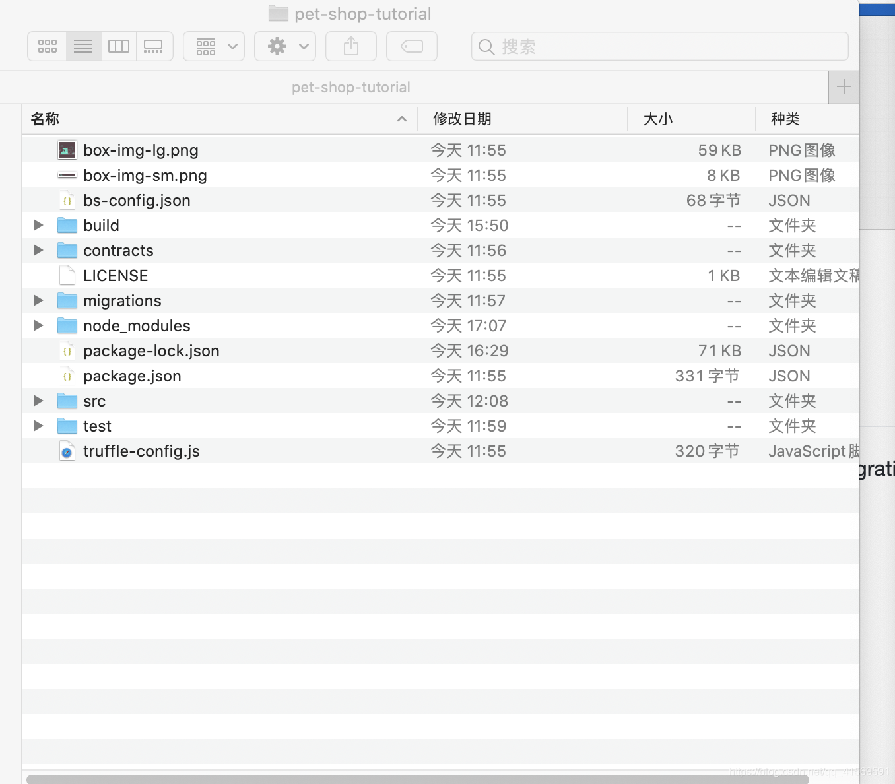
Task: Click the box-img-sm.png thumbnail icon
Action: point(67,175)
